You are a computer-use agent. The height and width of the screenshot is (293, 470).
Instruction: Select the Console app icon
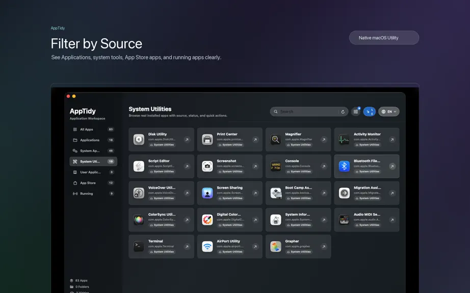(x=275, y=166)
